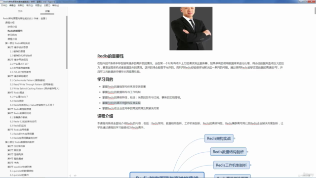Jump to 3.2 Read/Write Through Pattern entry
This screenshot has width=316, height=178.
32,85
